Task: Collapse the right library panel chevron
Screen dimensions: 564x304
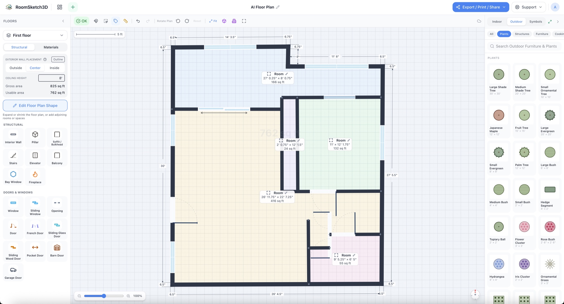Action: [x=558, y=21]
